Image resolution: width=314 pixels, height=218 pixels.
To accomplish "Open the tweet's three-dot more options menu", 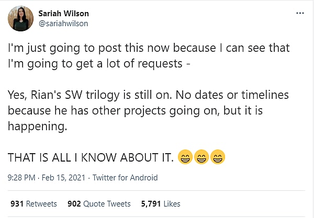I will click(300, 13).
